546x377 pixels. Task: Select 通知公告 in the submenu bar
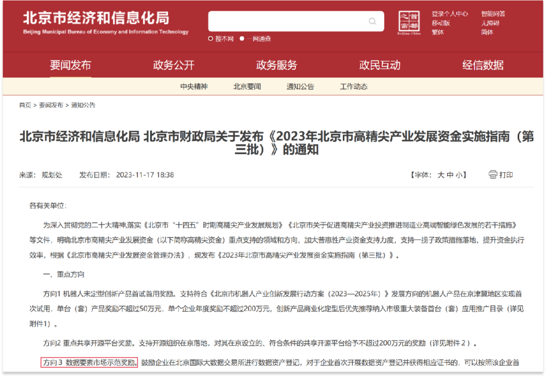[x=299, y=86]
